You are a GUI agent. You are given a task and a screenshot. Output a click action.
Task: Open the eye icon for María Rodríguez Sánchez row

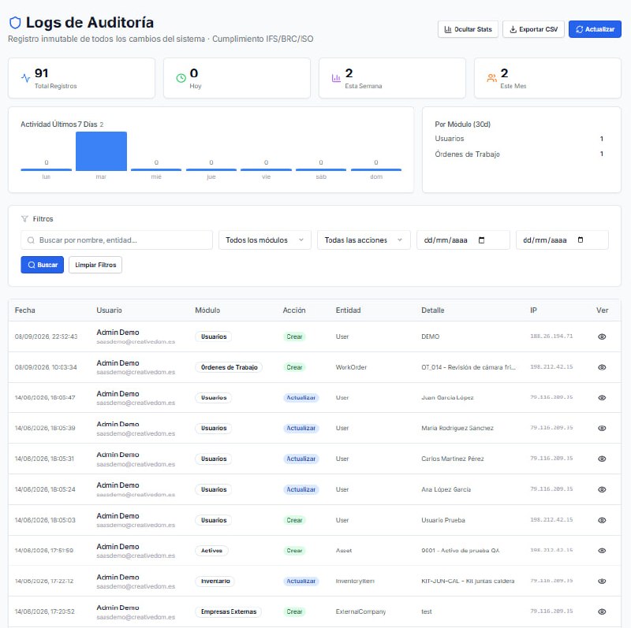[x=602, y=428]
